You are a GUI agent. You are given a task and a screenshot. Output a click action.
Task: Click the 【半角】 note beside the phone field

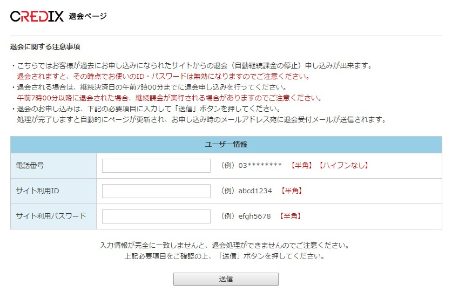coord(302,166)
